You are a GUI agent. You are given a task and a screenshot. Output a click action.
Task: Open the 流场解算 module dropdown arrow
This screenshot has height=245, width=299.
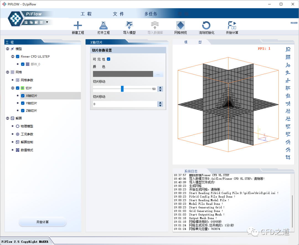tap(47, 22)
